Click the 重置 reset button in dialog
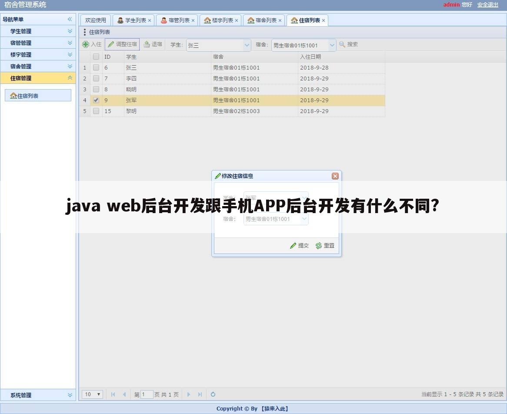This screenshot has width=507, height=414. click(325, 246)
